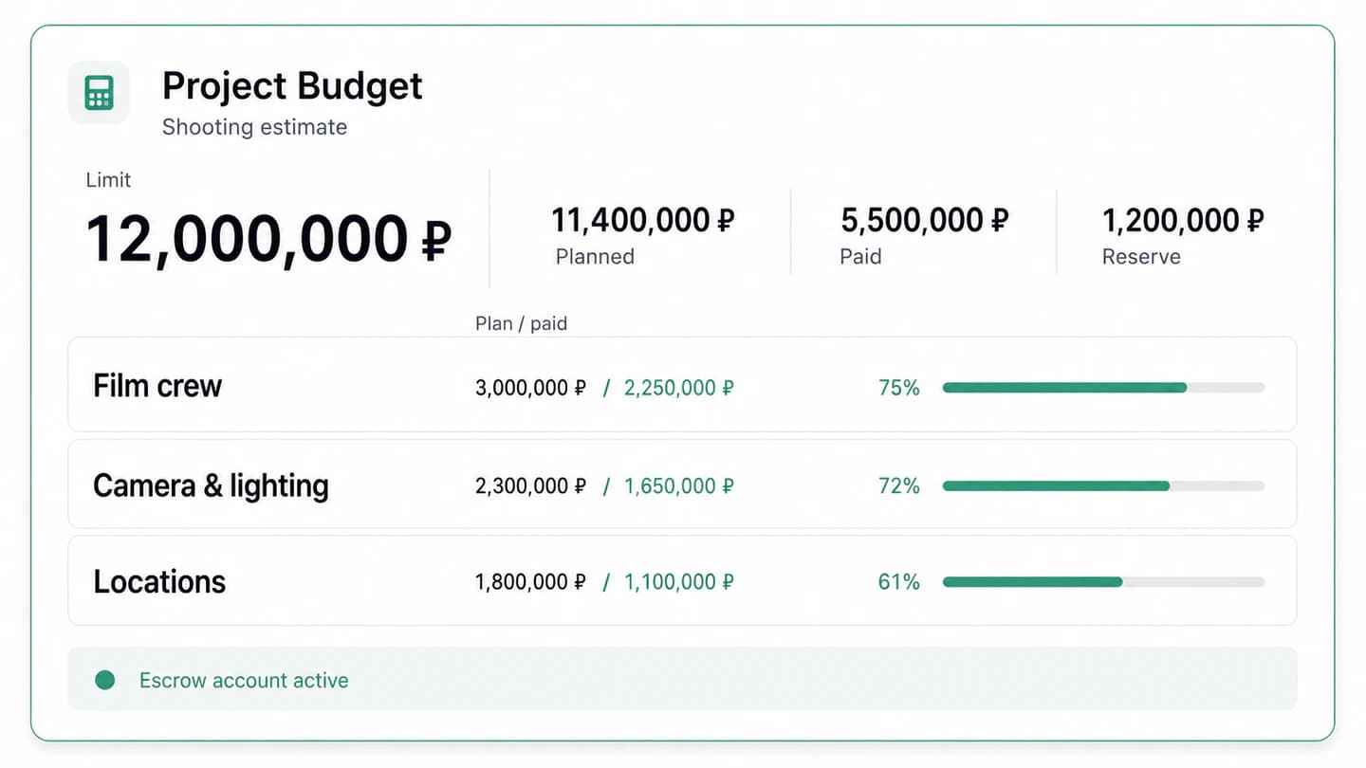Click the Camera & lighting 72% progress bar
1366x768 pixels.
(x=1103, y=485)
